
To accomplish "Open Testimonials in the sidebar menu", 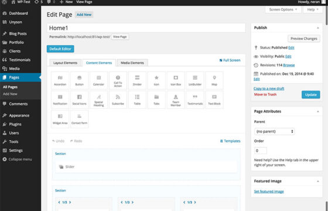I will [x=20, y=60].
